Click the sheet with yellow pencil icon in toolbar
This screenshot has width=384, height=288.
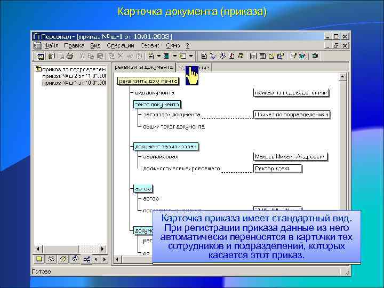pyautogui.click(x=293, y=57)
